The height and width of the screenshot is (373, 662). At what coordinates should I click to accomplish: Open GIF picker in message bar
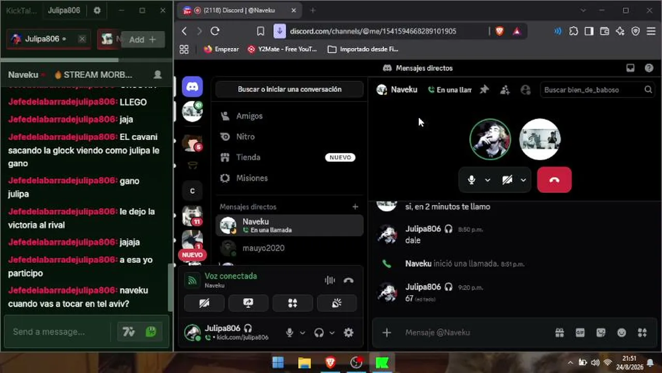point(580,333)
